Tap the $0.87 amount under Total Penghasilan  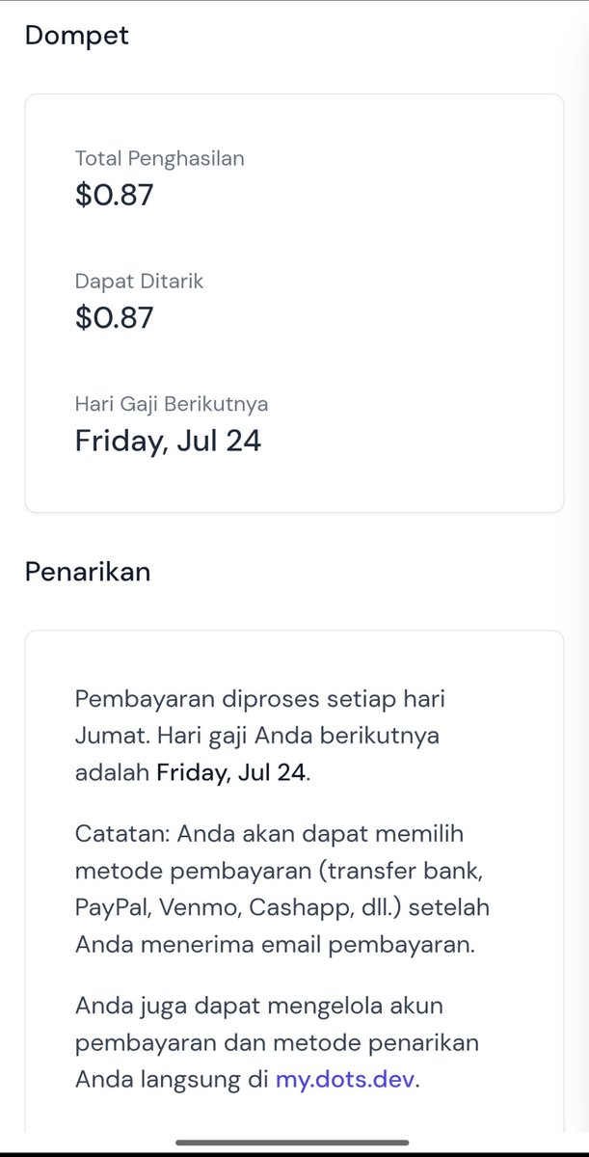coord(115,196)
